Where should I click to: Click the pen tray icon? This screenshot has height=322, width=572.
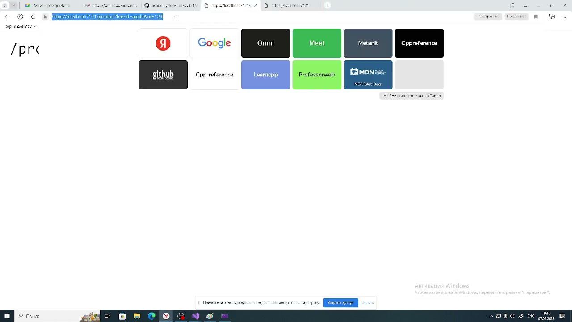point(521,316)
